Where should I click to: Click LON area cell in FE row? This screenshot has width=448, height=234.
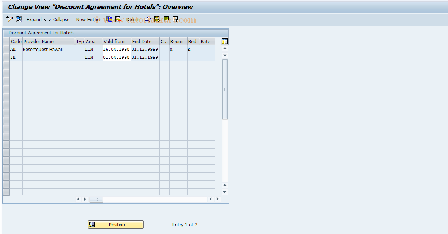[94, 57]
